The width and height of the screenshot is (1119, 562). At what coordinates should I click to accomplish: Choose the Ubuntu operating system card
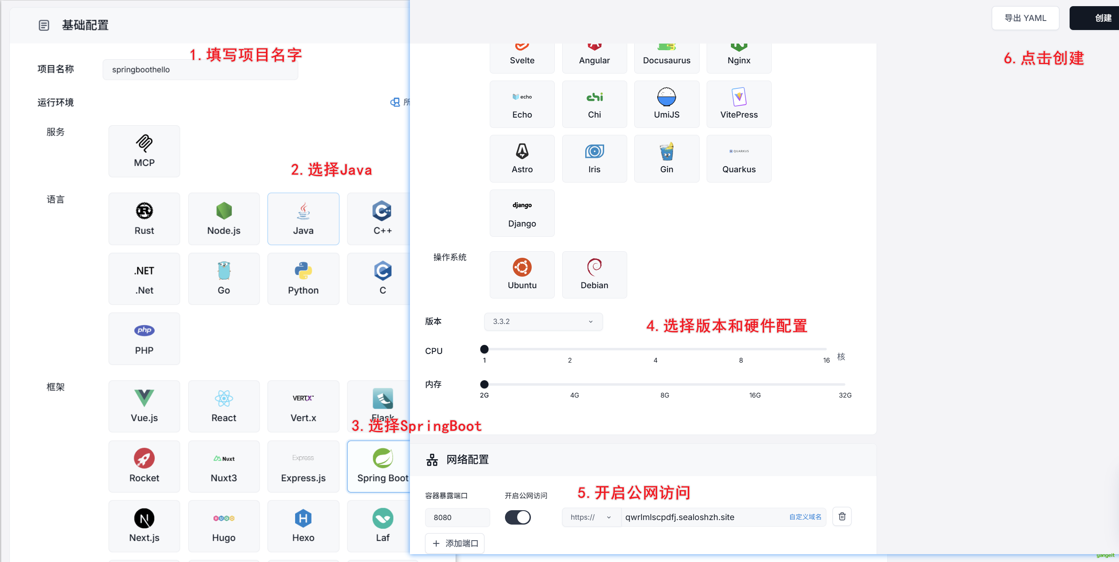(522, 275)
